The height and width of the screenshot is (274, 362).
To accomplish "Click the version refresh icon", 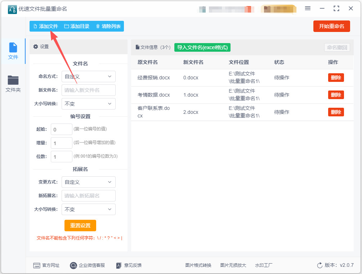I will point(319,265).
